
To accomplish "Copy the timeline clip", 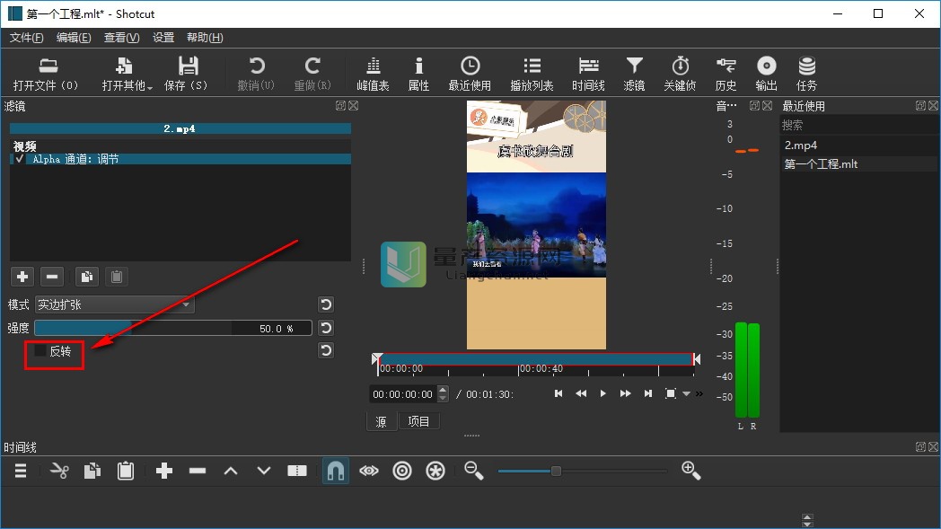I will 92,472.
